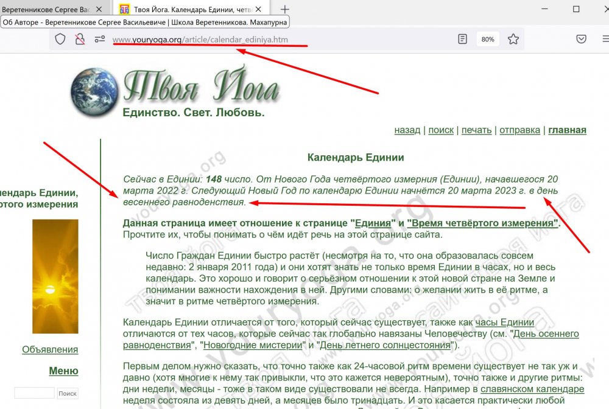Click the Earth globe logo image
This screenshot has height=409, width=609.
[x=95, y=92]
